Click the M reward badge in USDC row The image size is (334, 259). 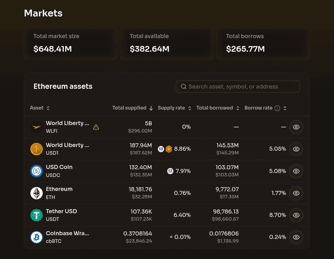170,171
